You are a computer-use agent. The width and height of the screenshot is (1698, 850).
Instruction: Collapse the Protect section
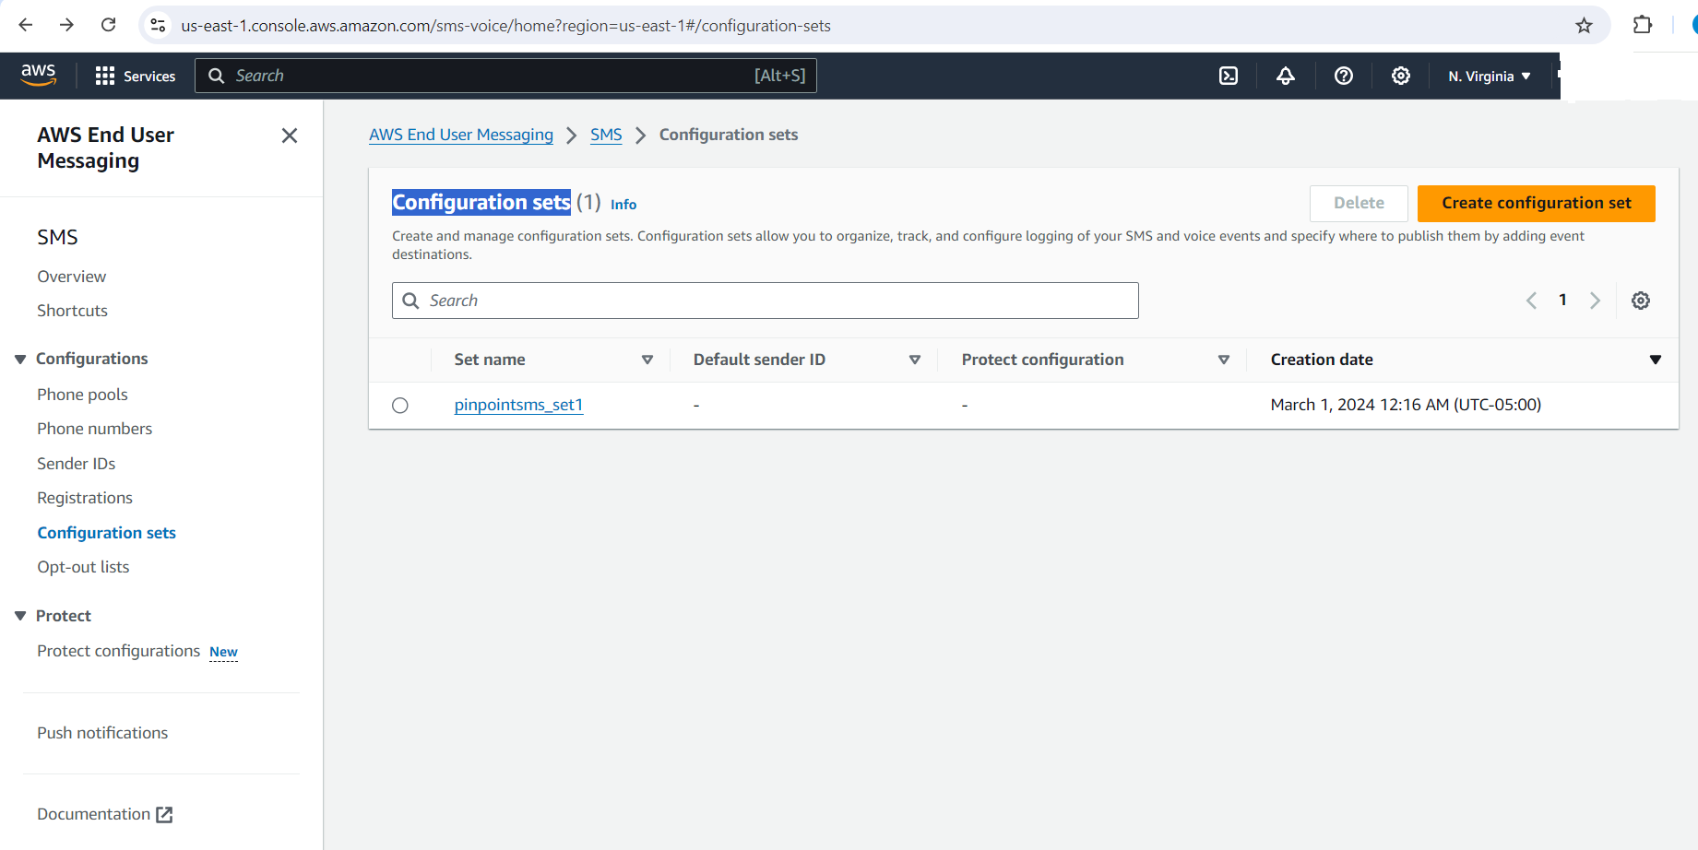[x=20, y=616]
